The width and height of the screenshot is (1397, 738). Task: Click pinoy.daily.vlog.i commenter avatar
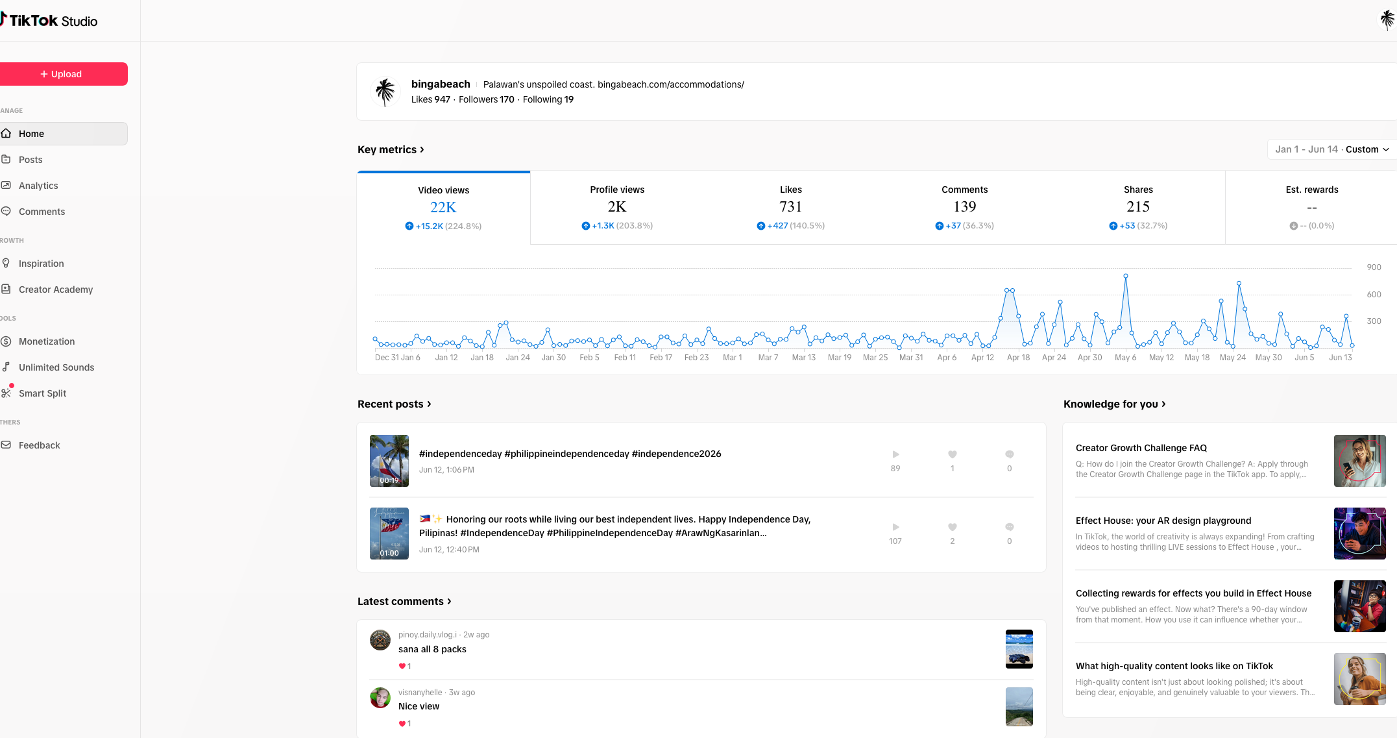pyautogui.click(x=380, y=640)
